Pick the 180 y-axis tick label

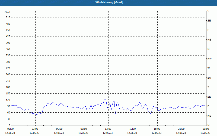[8, 87]
